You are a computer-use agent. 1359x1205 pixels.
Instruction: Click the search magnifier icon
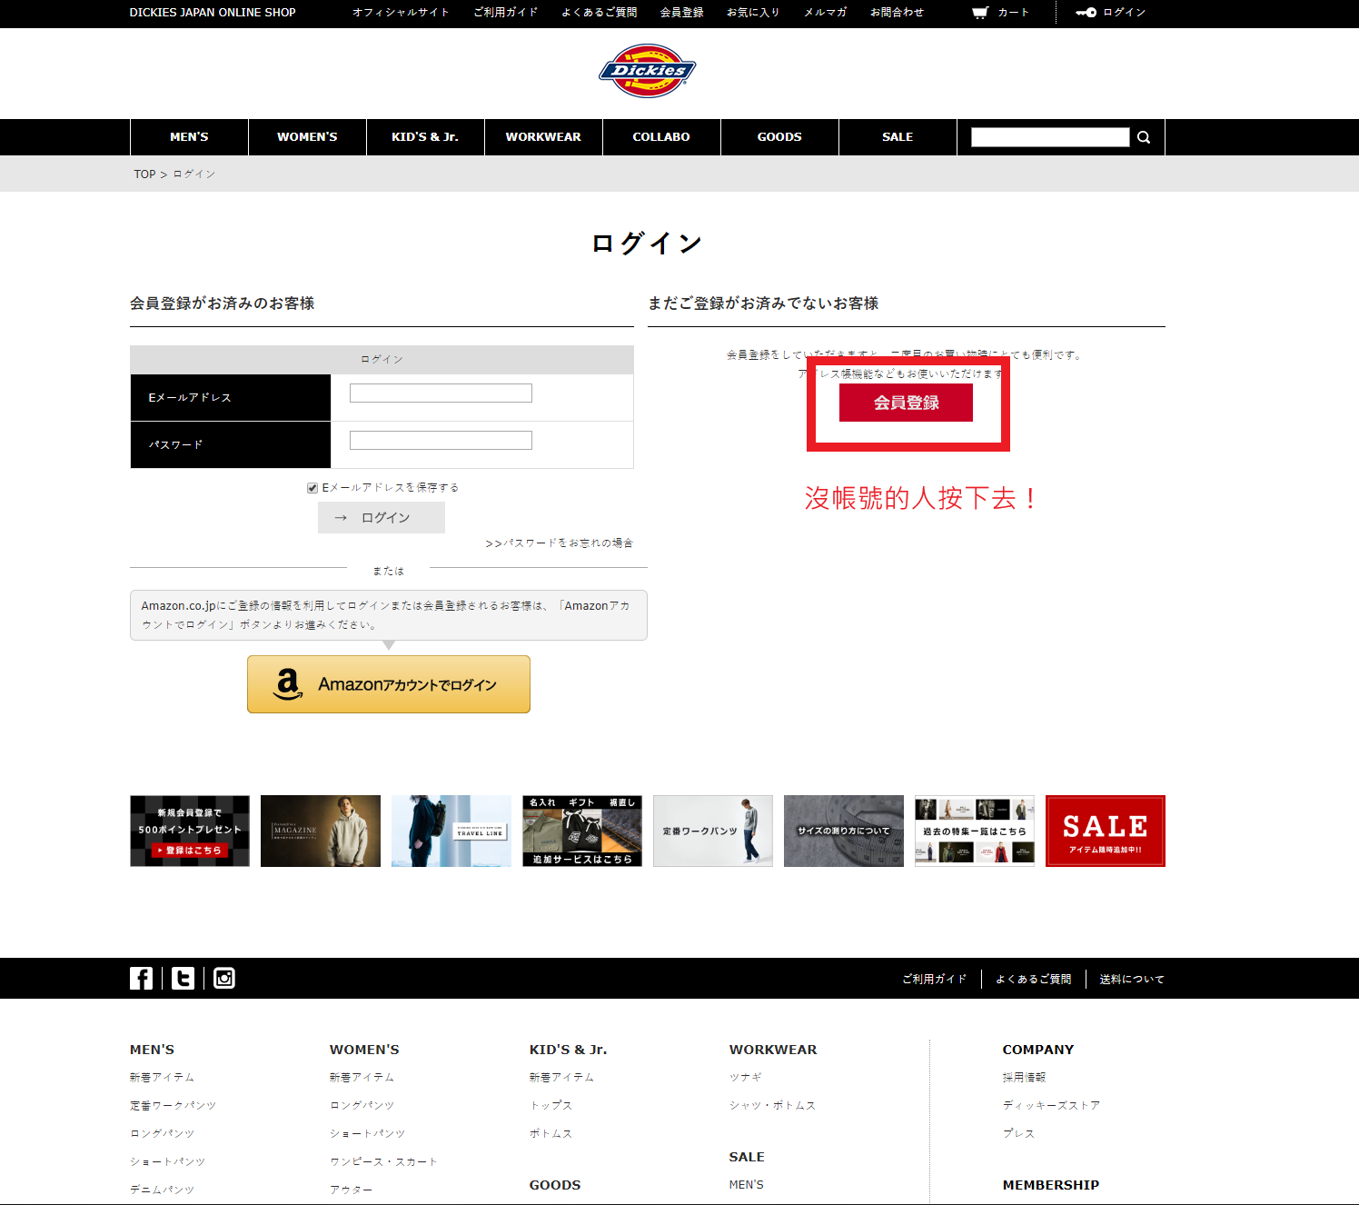1144,137
